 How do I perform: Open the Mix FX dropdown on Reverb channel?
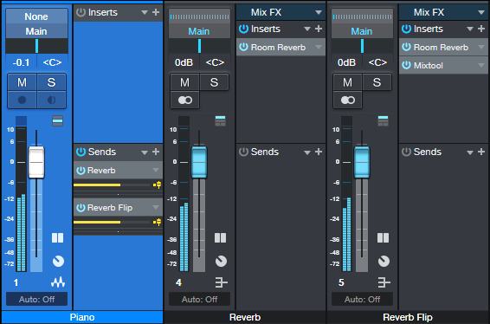pos(319,12)
